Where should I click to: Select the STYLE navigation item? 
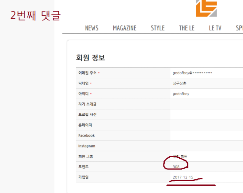[x=157, y=28]
